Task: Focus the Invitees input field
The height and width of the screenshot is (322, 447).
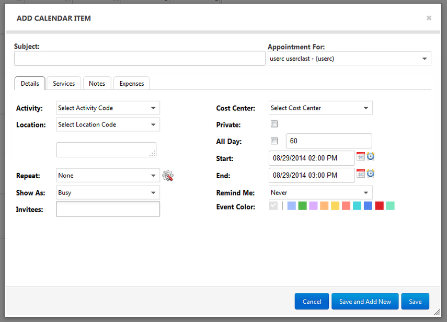Action: pyautogui.click(x=108, y=209)
